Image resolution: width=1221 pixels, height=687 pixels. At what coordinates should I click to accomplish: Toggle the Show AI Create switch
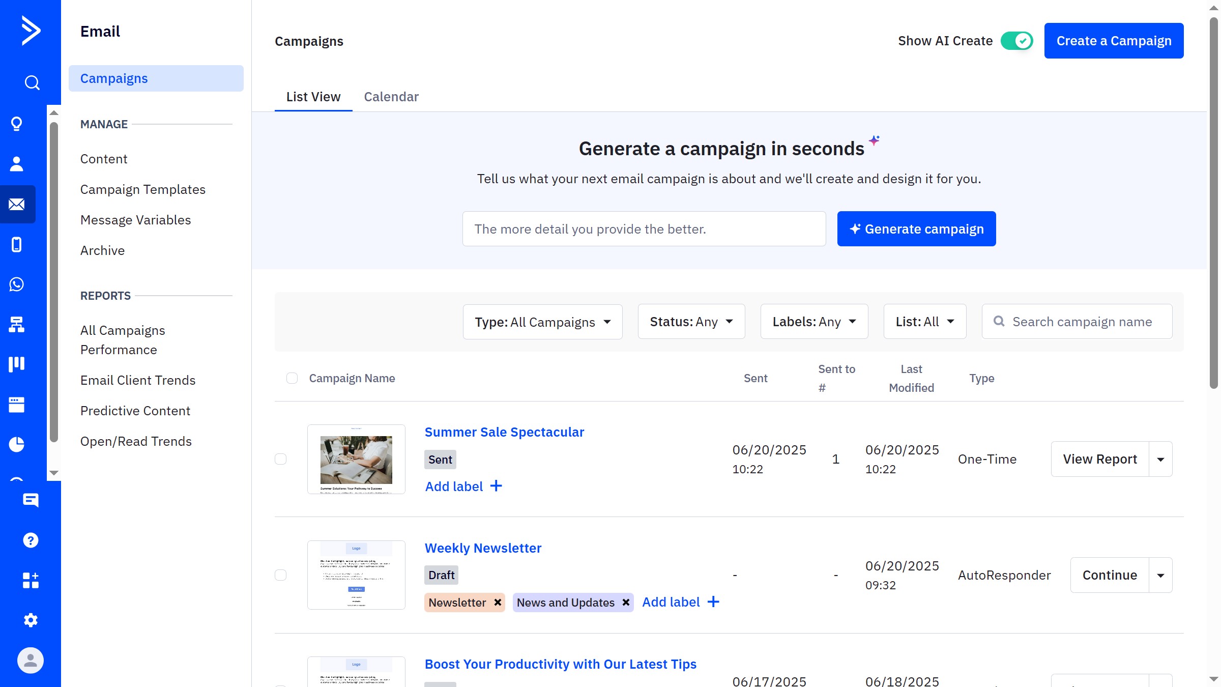tap(1016, 41)
